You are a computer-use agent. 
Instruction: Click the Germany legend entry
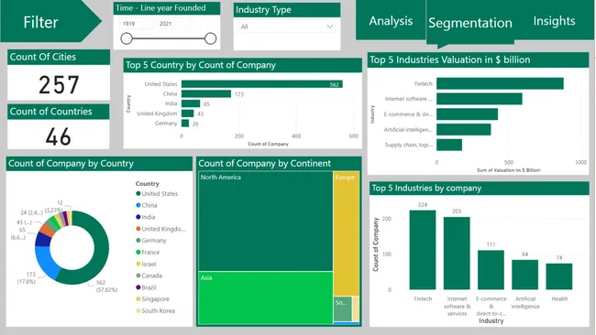click(x=151, y=241)
